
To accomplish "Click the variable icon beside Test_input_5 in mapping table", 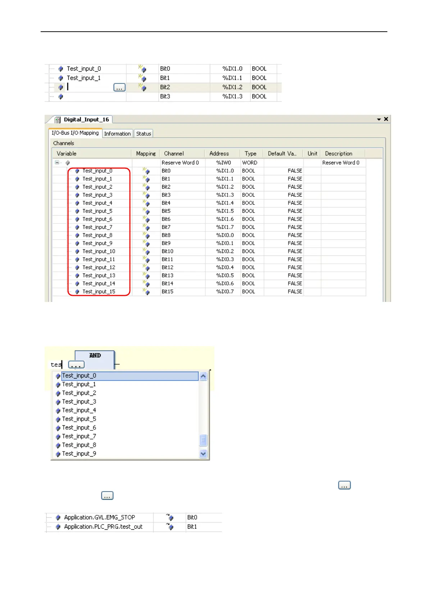I will [77, 211].
